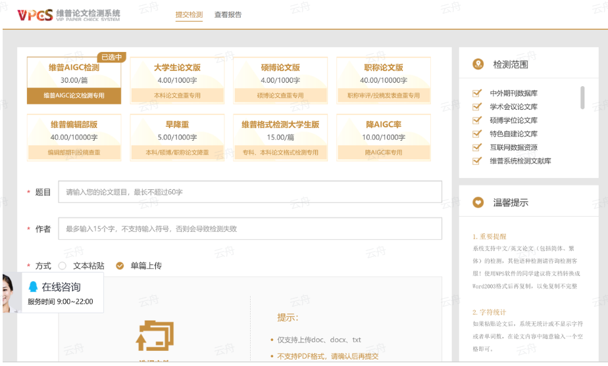Toggle the 中外期刊数据库 checkbox
Screen dimensions: 608x366
click(x=477, y=93)
